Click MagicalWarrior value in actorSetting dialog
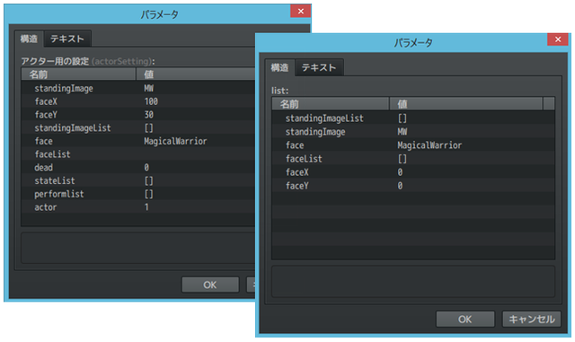Image resolution: width=575 pixels, height=342 pixels. tap(175, 141)
